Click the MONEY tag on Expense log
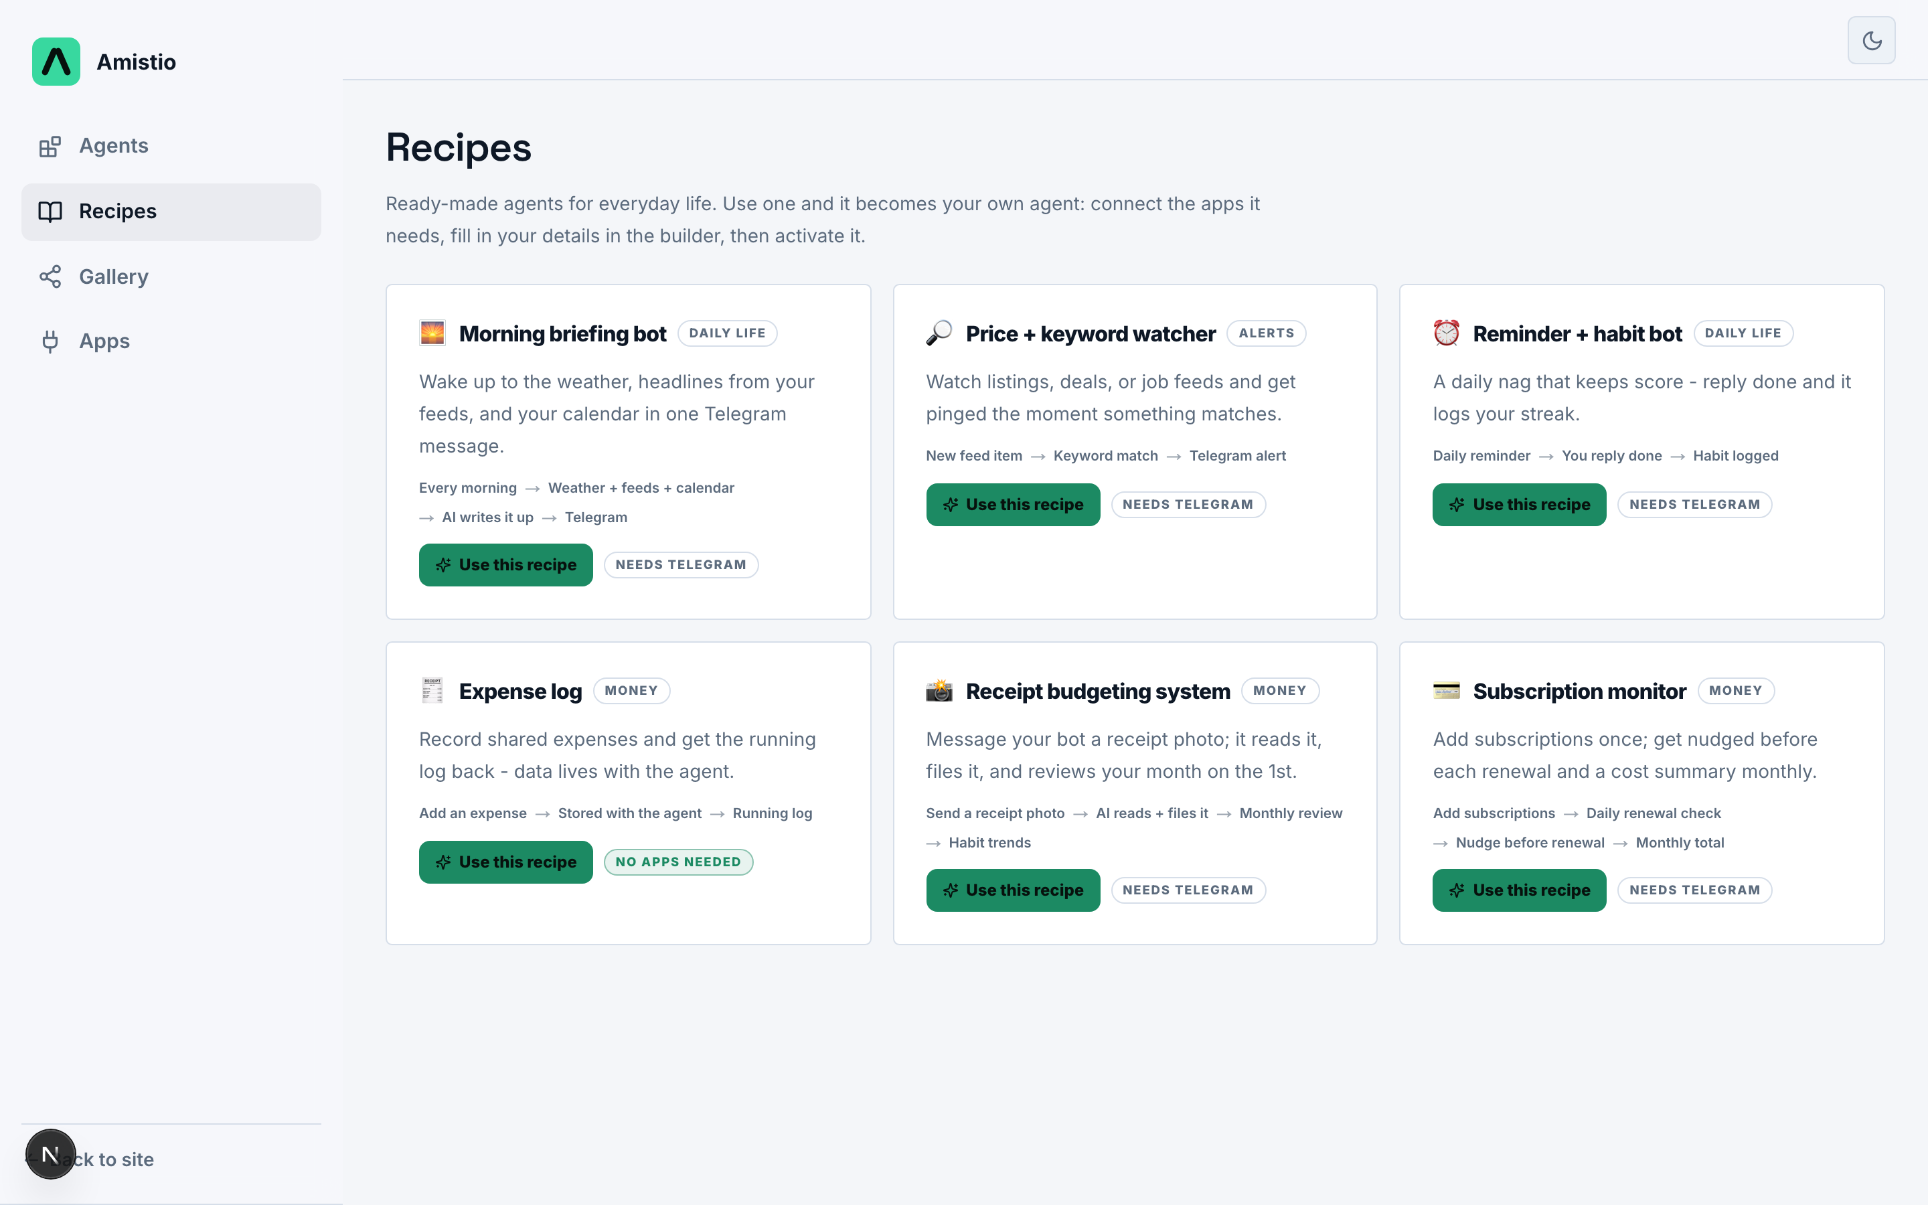This screenshot has width=1928, height=1205. pyautogui.click(x=631, y=690)
